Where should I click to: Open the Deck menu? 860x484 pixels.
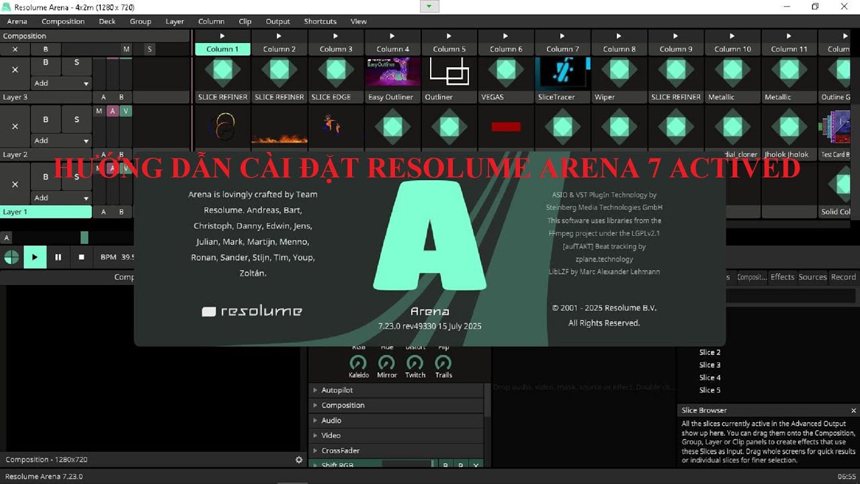pyautogui.click(x=107, y=22)
